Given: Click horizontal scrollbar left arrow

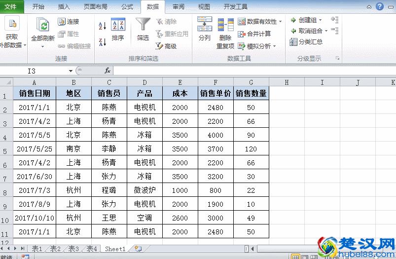Looking at the screenshot, I should click(252, 249).
